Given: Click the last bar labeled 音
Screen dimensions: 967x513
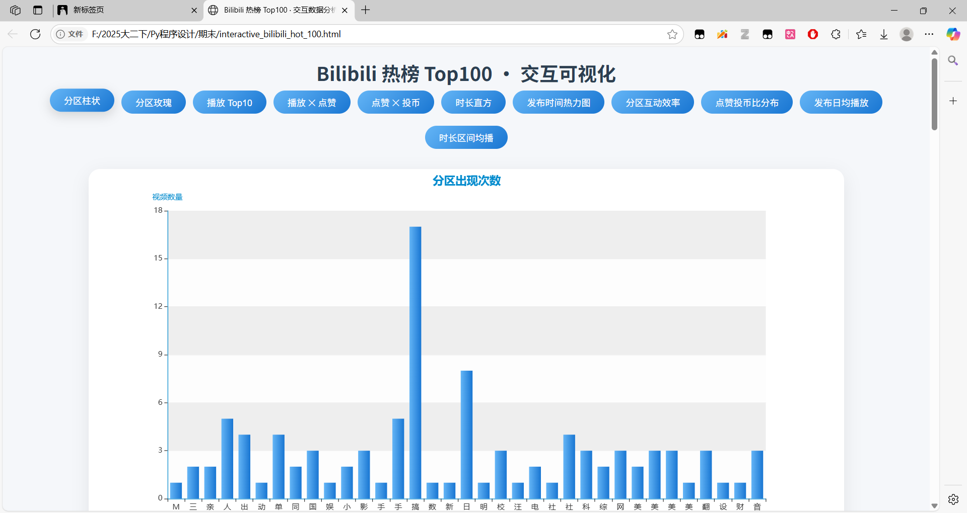Looking at the screenshot, I should (757, 475).
